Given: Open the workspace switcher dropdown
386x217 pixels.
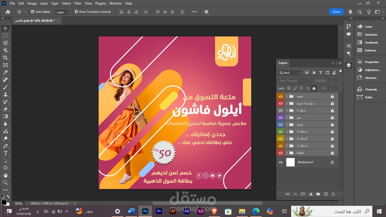Looking at the screenshot, I should coord(379,12).
